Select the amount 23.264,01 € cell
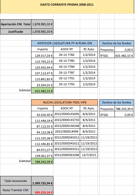The height and width of the screenshot is (195, 135). 42,84
